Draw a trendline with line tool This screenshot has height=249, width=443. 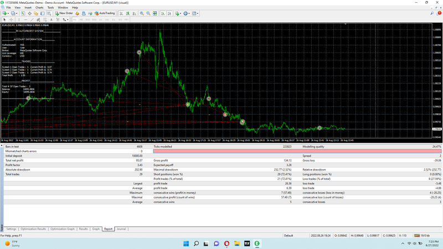(32, 19)
